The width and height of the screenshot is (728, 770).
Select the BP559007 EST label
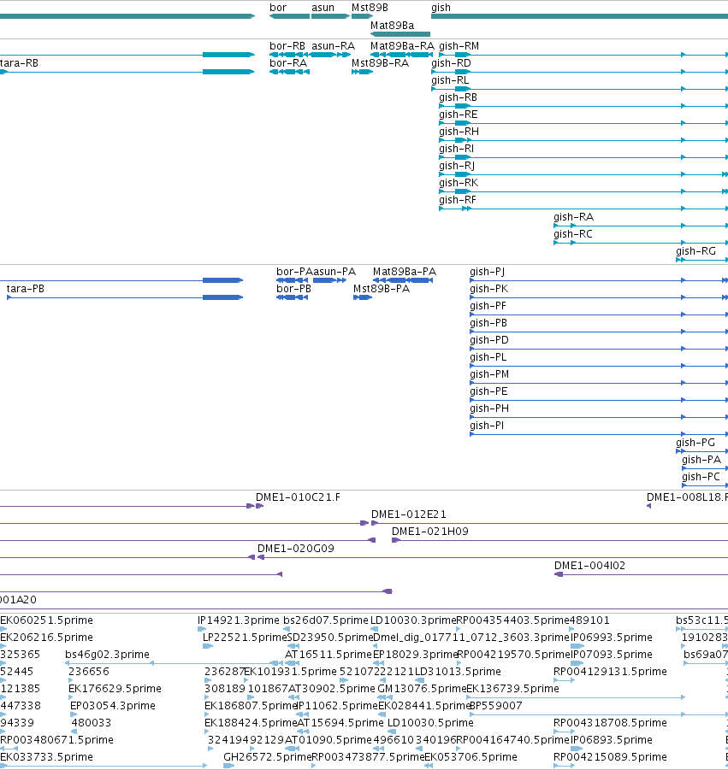point(496,706)
